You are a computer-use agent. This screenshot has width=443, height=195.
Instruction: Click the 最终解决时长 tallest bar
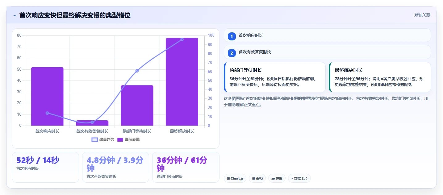[x=182, y=82]
